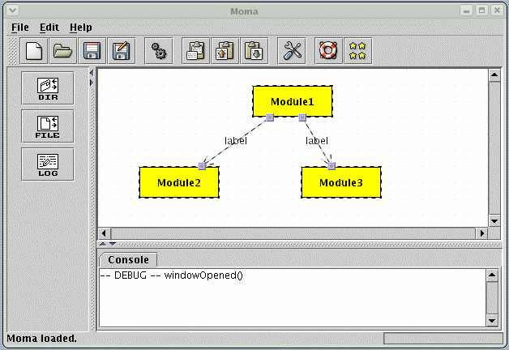Image resolution: width=509 pixels, height=350 pixels.
Task: Open the File menu
Action: click(x=20, y=28)
